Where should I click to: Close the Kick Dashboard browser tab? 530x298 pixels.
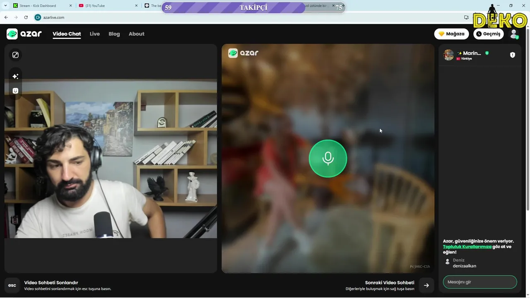[70, 6]
